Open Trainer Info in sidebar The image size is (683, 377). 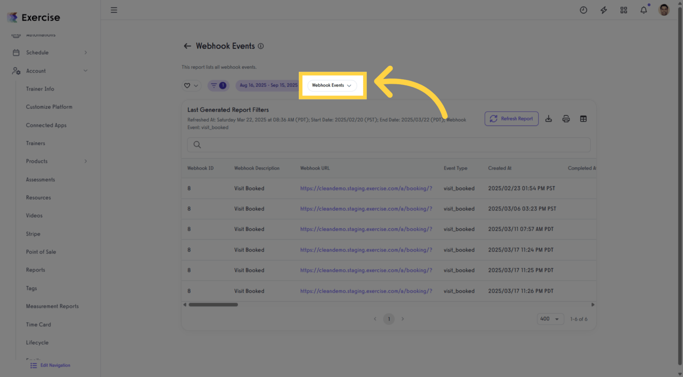coord(40,89)
